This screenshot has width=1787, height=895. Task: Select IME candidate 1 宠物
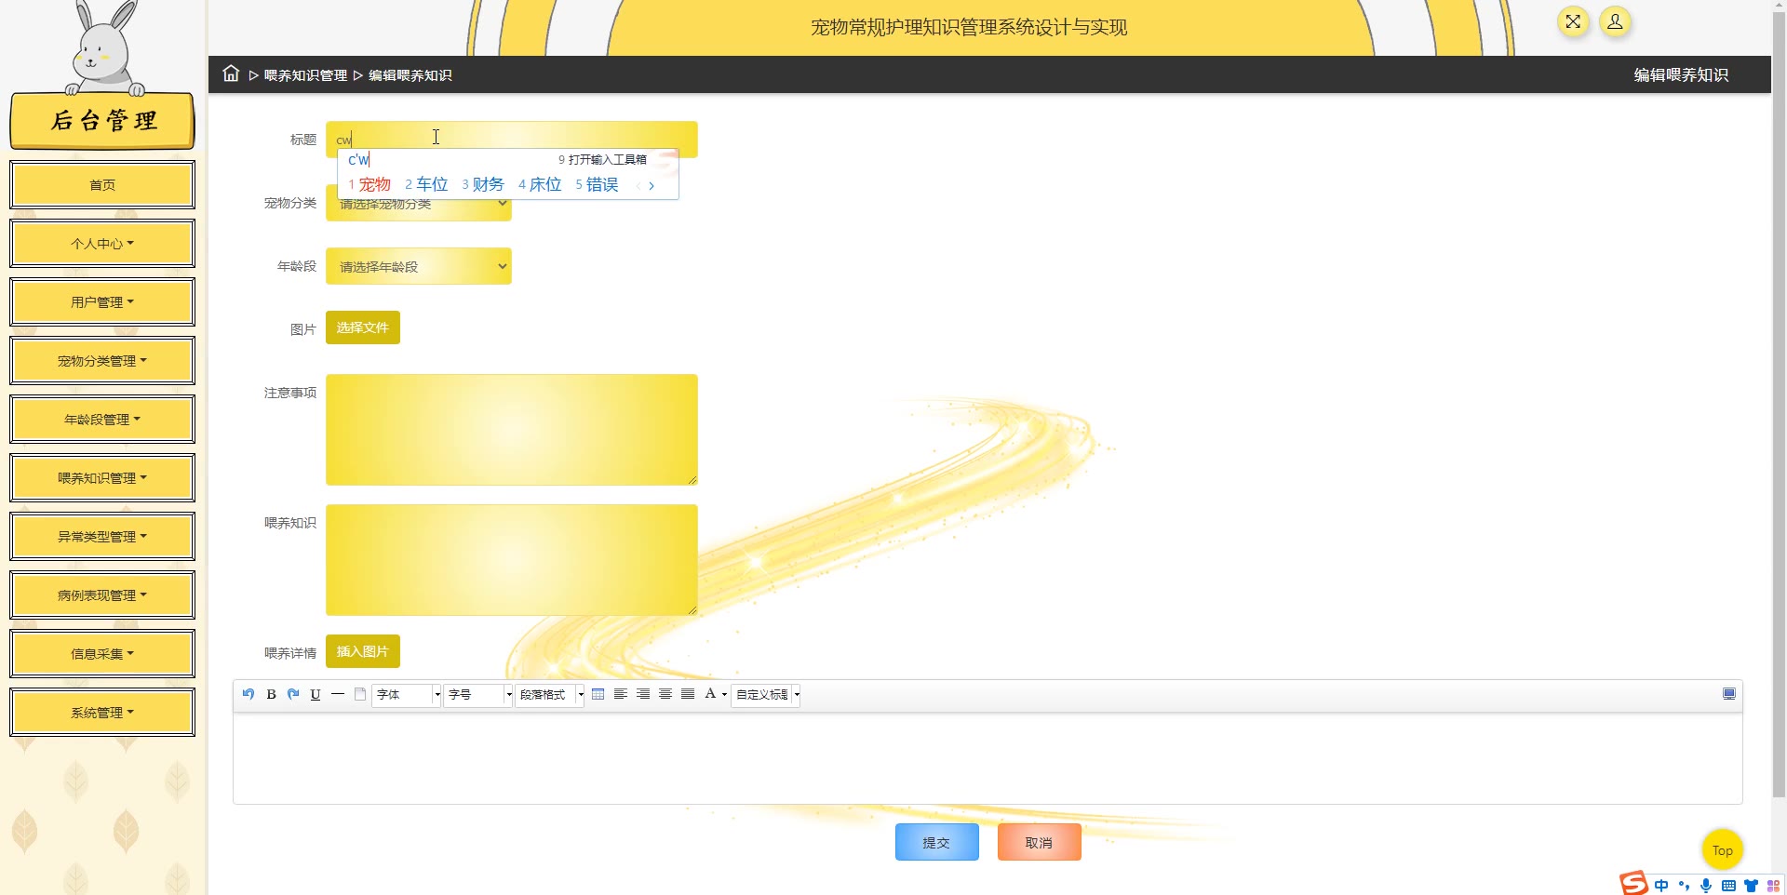tap(369, 184)
